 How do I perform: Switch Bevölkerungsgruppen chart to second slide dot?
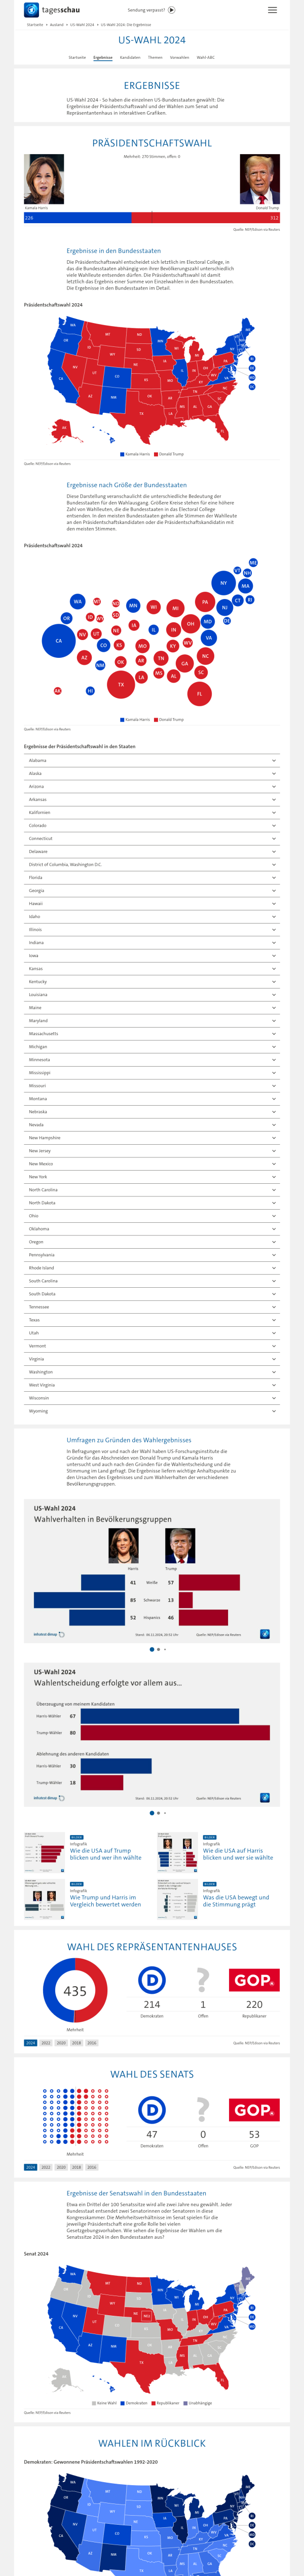click(158, 1649)
